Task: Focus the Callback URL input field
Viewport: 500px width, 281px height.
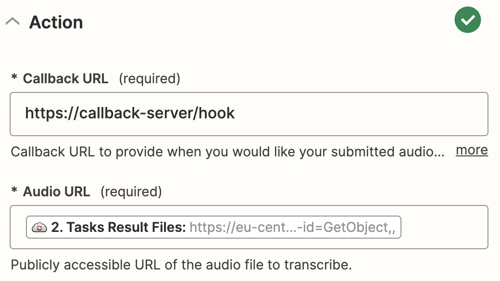Action: click(x=249, y=114)
